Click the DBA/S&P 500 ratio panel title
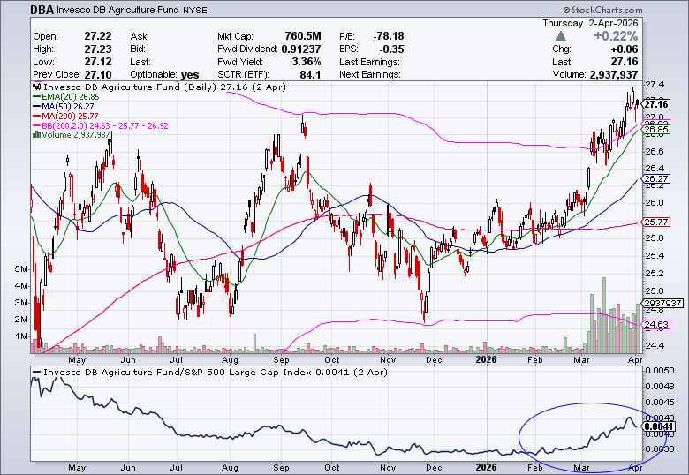The image size is (689, 475). (216, 373)
